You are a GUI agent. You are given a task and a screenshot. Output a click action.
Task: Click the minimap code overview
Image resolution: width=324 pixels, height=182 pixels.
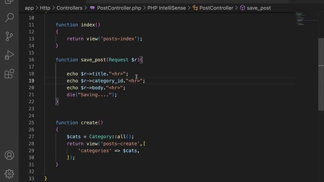(300, 19)
